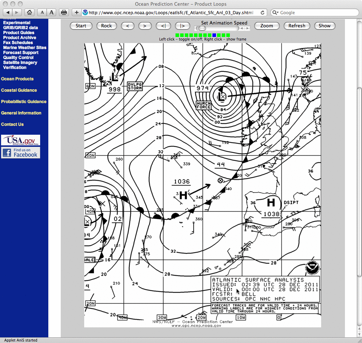Open the Quality Control link
The width and height of the screenshot is (362, 343).
coord(18,58)
